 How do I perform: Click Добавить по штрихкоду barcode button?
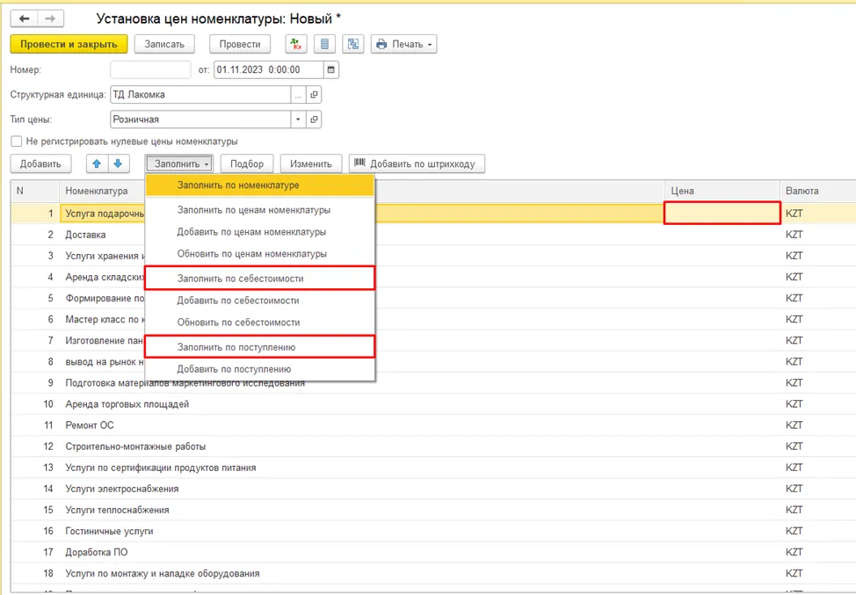417,163
